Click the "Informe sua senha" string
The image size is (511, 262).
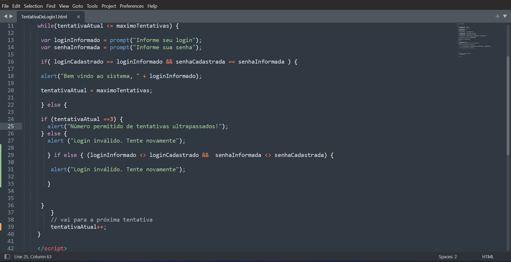pyautogui.click(x=164, y=47)
